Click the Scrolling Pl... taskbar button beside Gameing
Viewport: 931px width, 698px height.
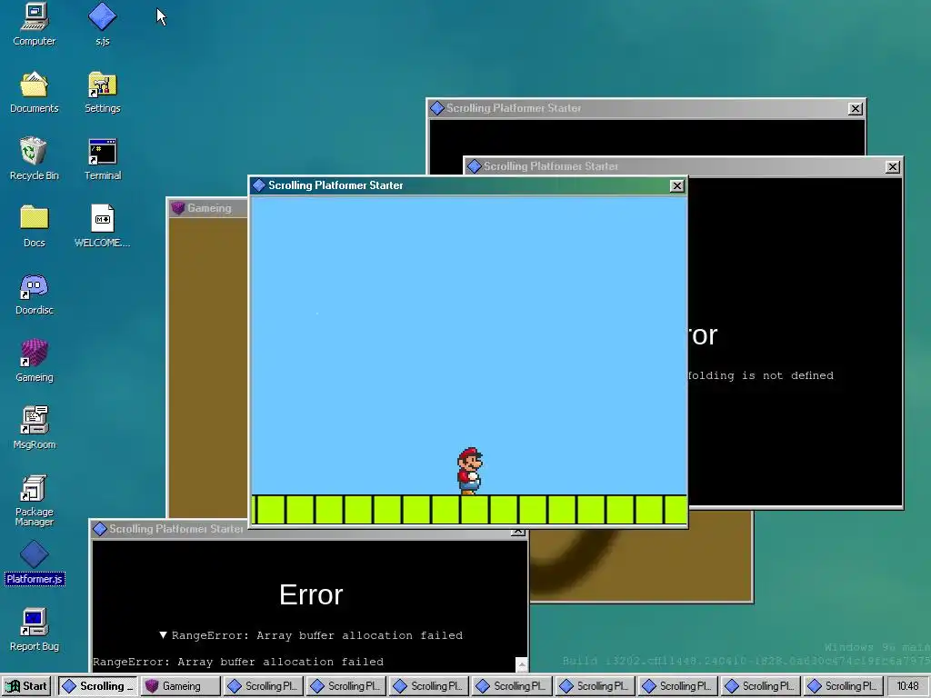(264, 685)
